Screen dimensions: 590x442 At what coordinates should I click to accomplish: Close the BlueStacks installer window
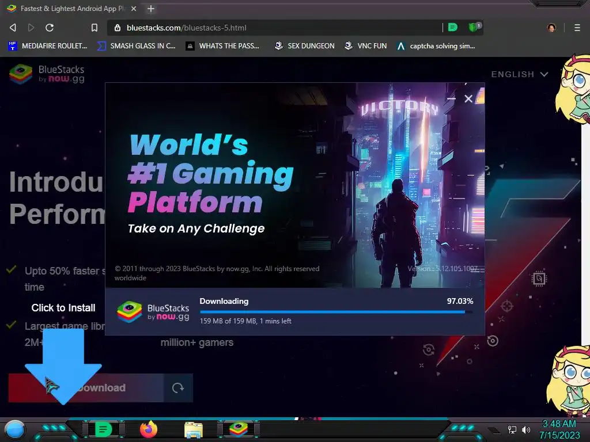click(468, 99)
